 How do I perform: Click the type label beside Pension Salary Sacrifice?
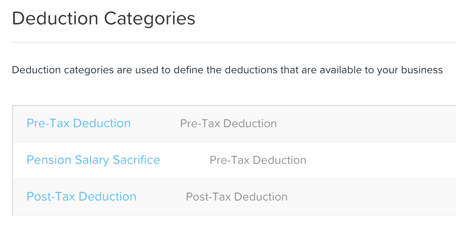click(258, 160)
